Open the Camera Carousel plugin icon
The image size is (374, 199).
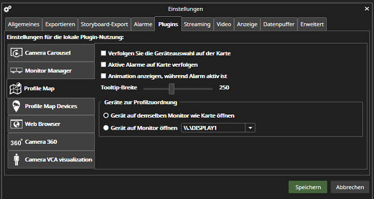pyautogui.click(x=16, y=53)
